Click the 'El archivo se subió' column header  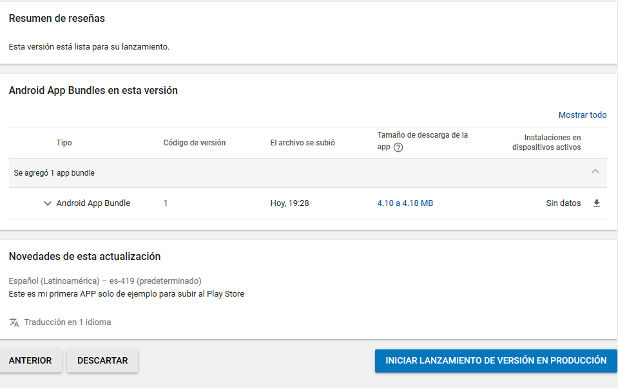[302, 143]
